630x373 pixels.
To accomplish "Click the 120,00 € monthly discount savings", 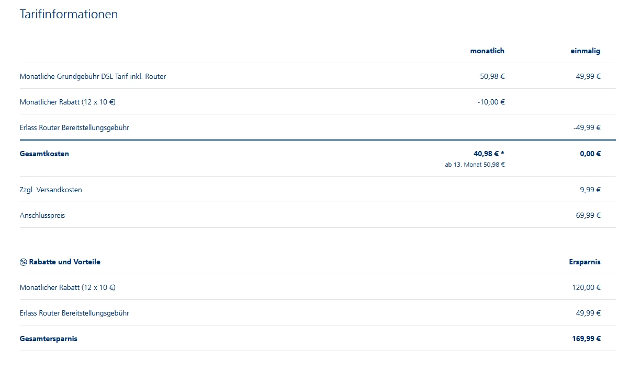I will coord(586,287).
